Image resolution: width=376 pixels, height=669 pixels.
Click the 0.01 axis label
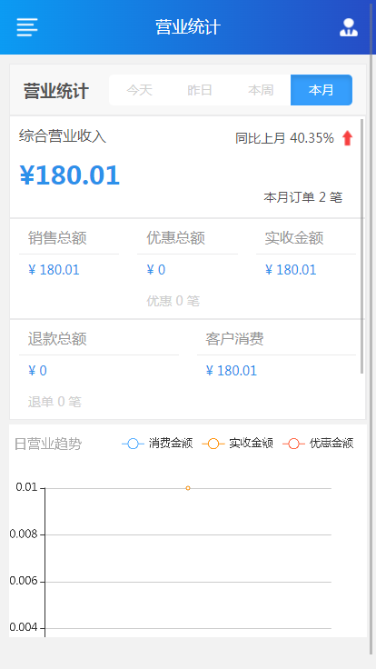(x=26, y=487)
